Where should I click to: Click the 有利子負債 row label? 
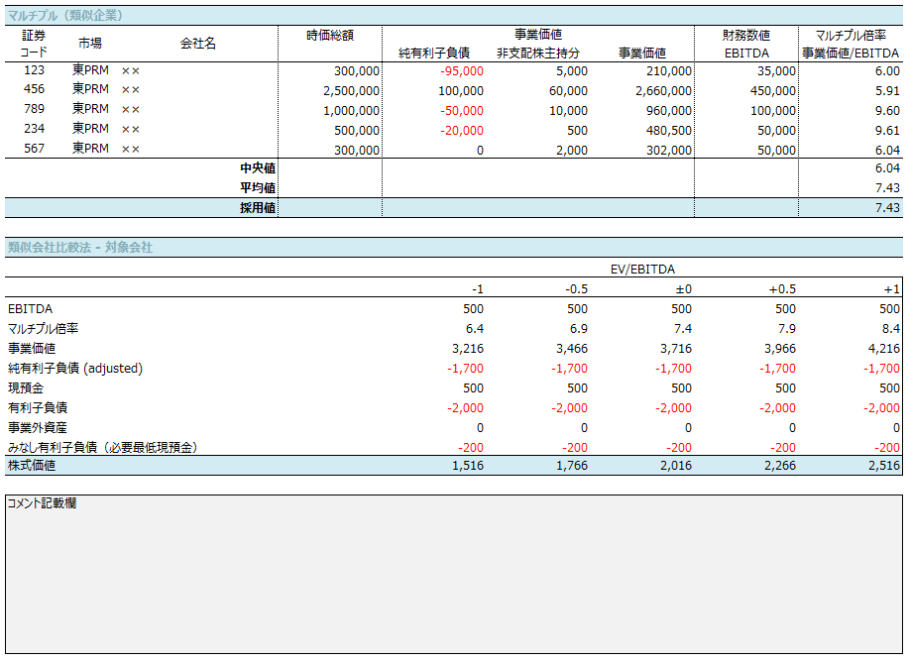[x=38, y=407]
